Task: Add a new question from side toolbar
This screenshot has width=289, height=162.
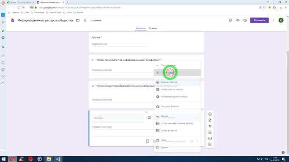Action: click(210, 114)
